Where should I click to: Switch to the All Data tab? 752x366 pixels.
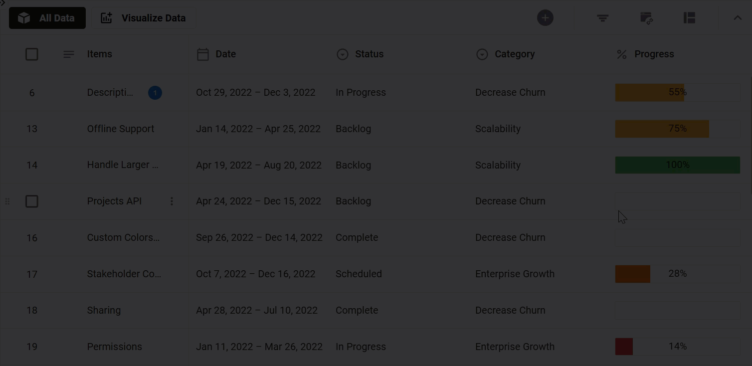(47, 18)
